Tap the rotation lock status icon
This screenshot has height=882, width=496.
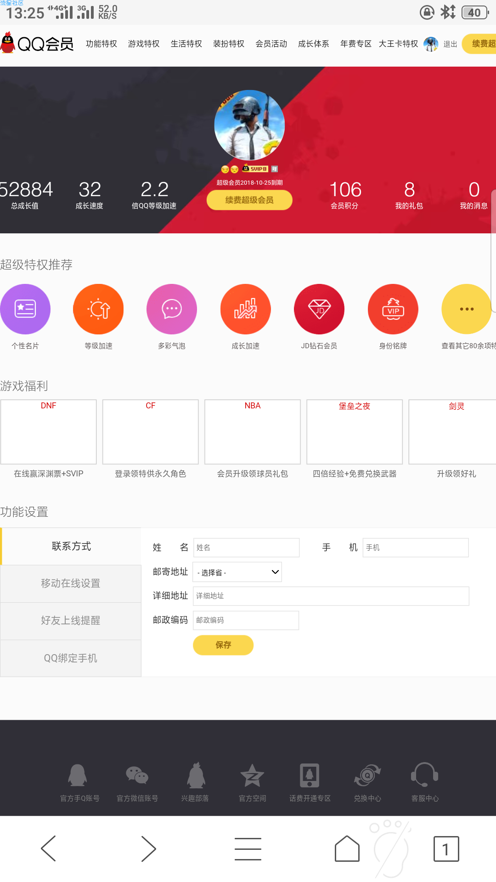point(427,12)
